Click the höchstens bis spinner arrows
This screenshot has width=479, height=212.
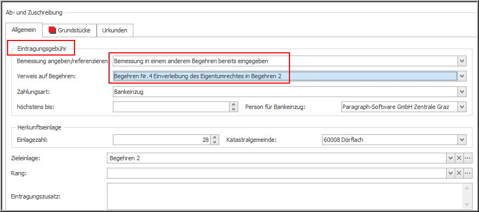[233, 107]
